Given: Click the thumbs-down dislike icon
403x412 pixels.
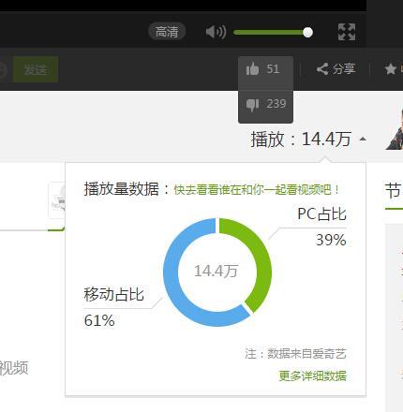Looking at the screenshot, I should pyautogui.click(x=252, y=105).
